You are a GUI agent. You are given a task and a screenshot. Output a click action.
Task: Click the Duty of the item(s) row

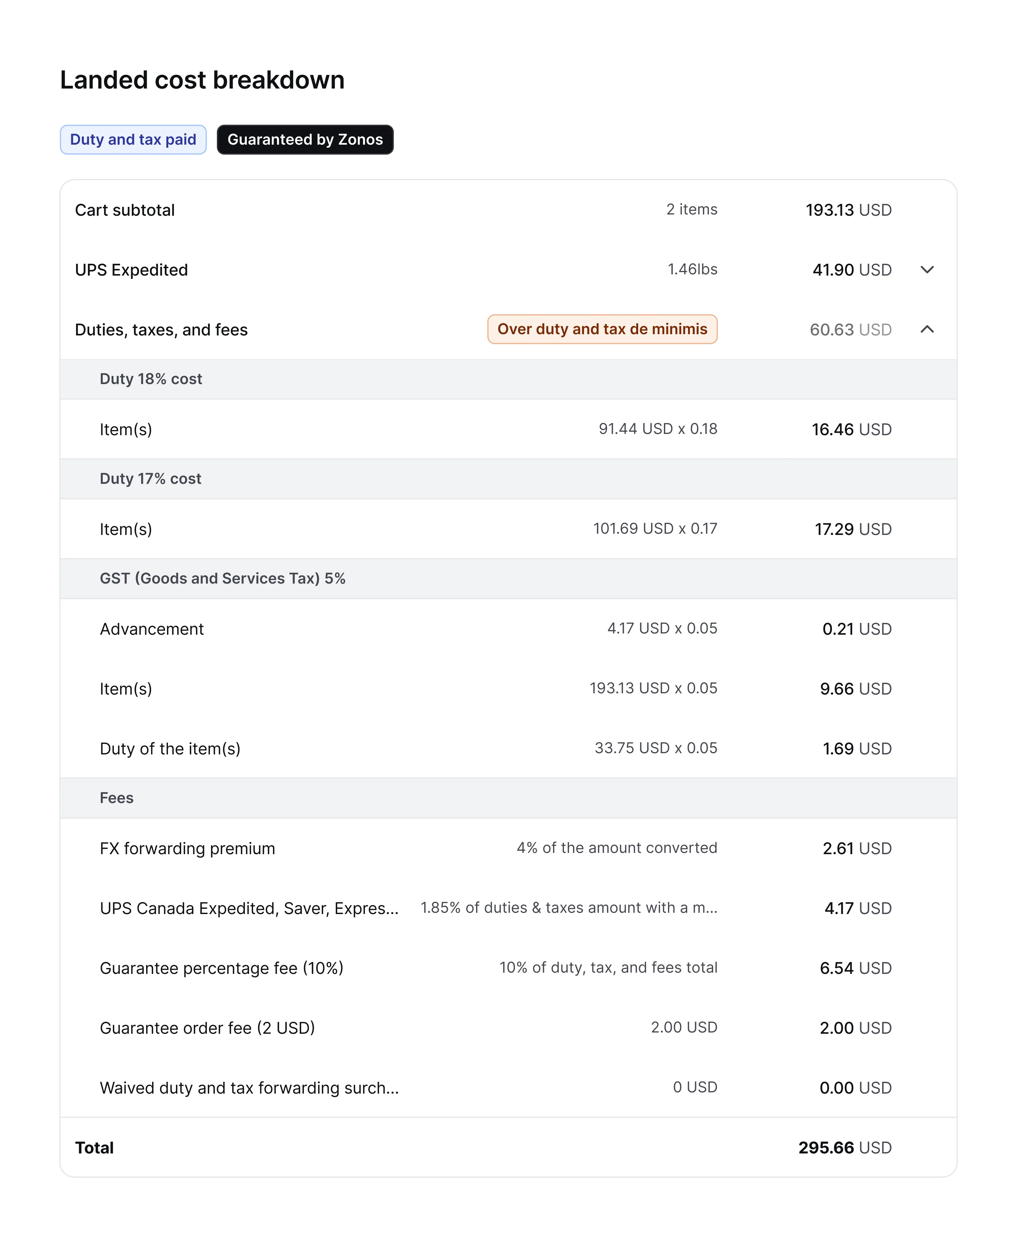tap(170, 748)
